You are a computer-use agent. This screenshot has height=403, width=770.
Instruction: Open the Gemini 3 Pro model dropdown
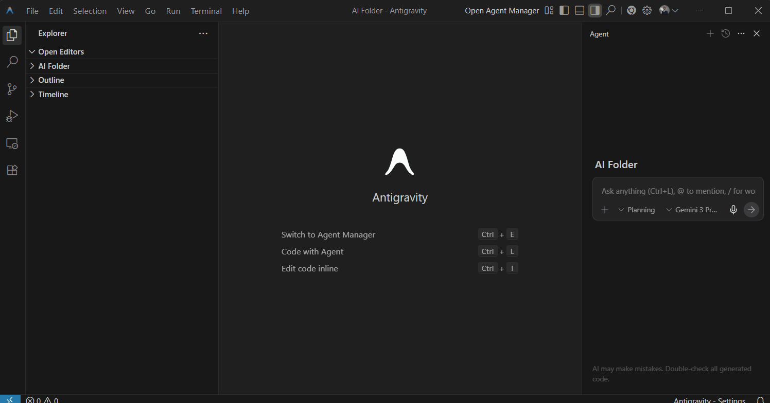(x=692, y=210)
